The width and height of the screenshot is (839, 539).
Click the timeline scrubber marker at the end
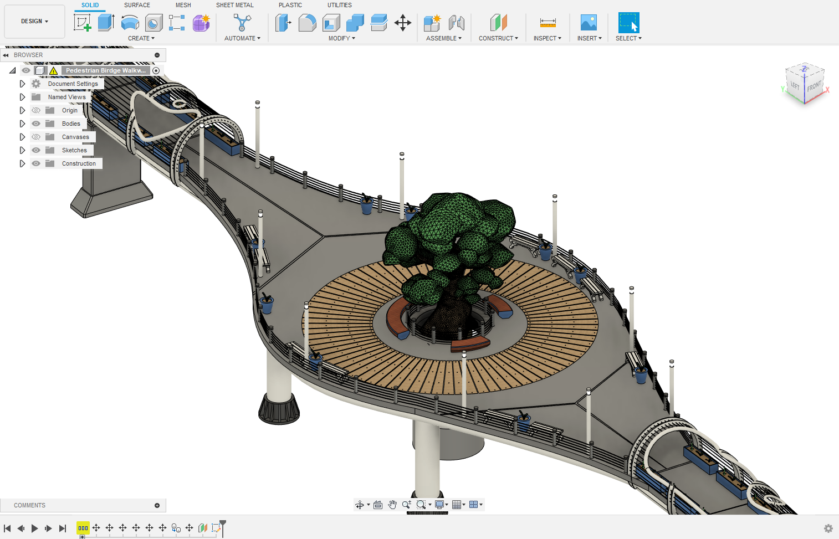(222, 523)
